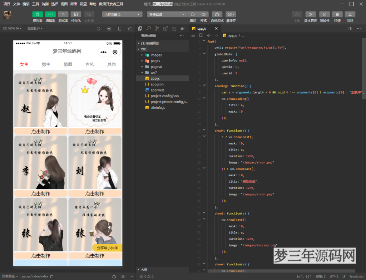Click the 可视化 visual layout icon

pyautogui.click(x=76, y=14)
